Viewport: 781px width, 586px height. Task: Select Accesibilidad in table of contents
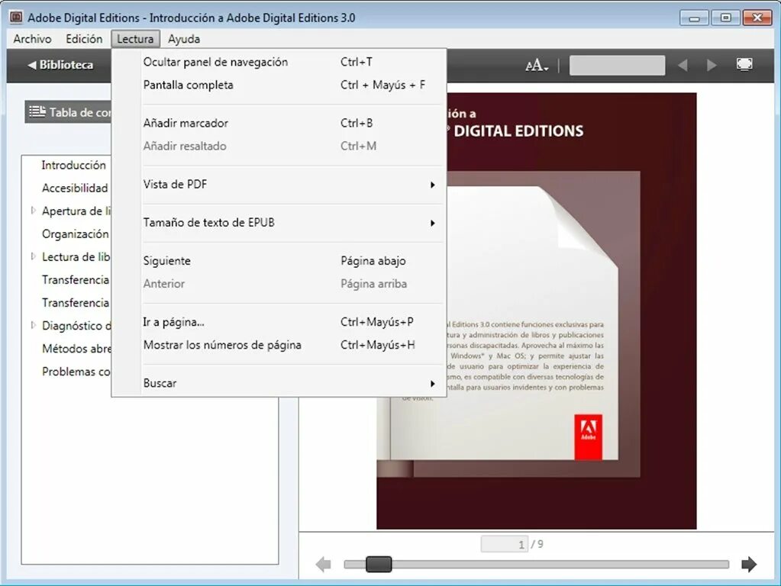click(75, 188)
